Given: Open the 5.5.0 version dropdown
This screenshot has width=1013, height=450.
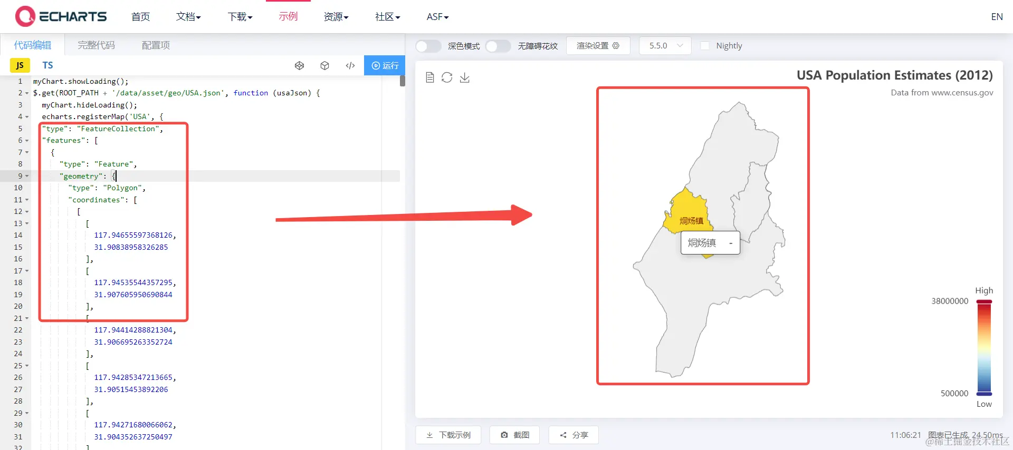Looking at the screenshot, I should click(665, 46).
